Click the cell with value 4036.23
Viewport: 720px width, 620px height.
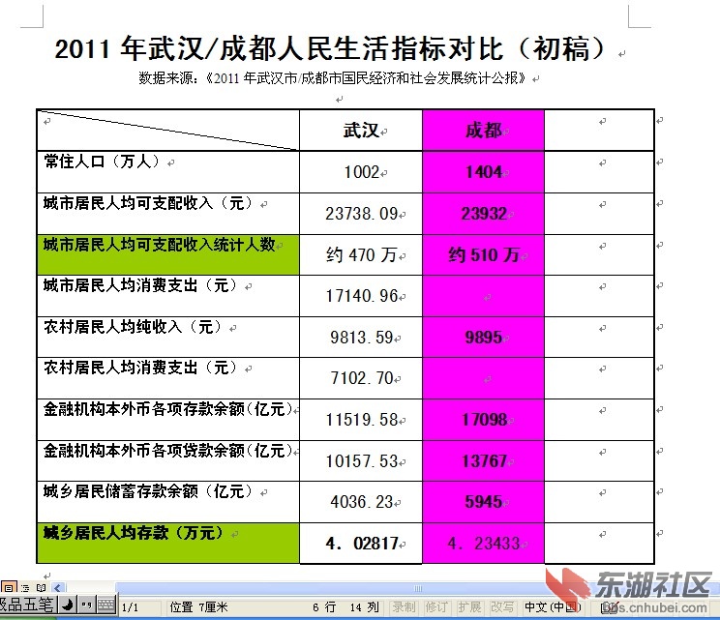[361, 502]
